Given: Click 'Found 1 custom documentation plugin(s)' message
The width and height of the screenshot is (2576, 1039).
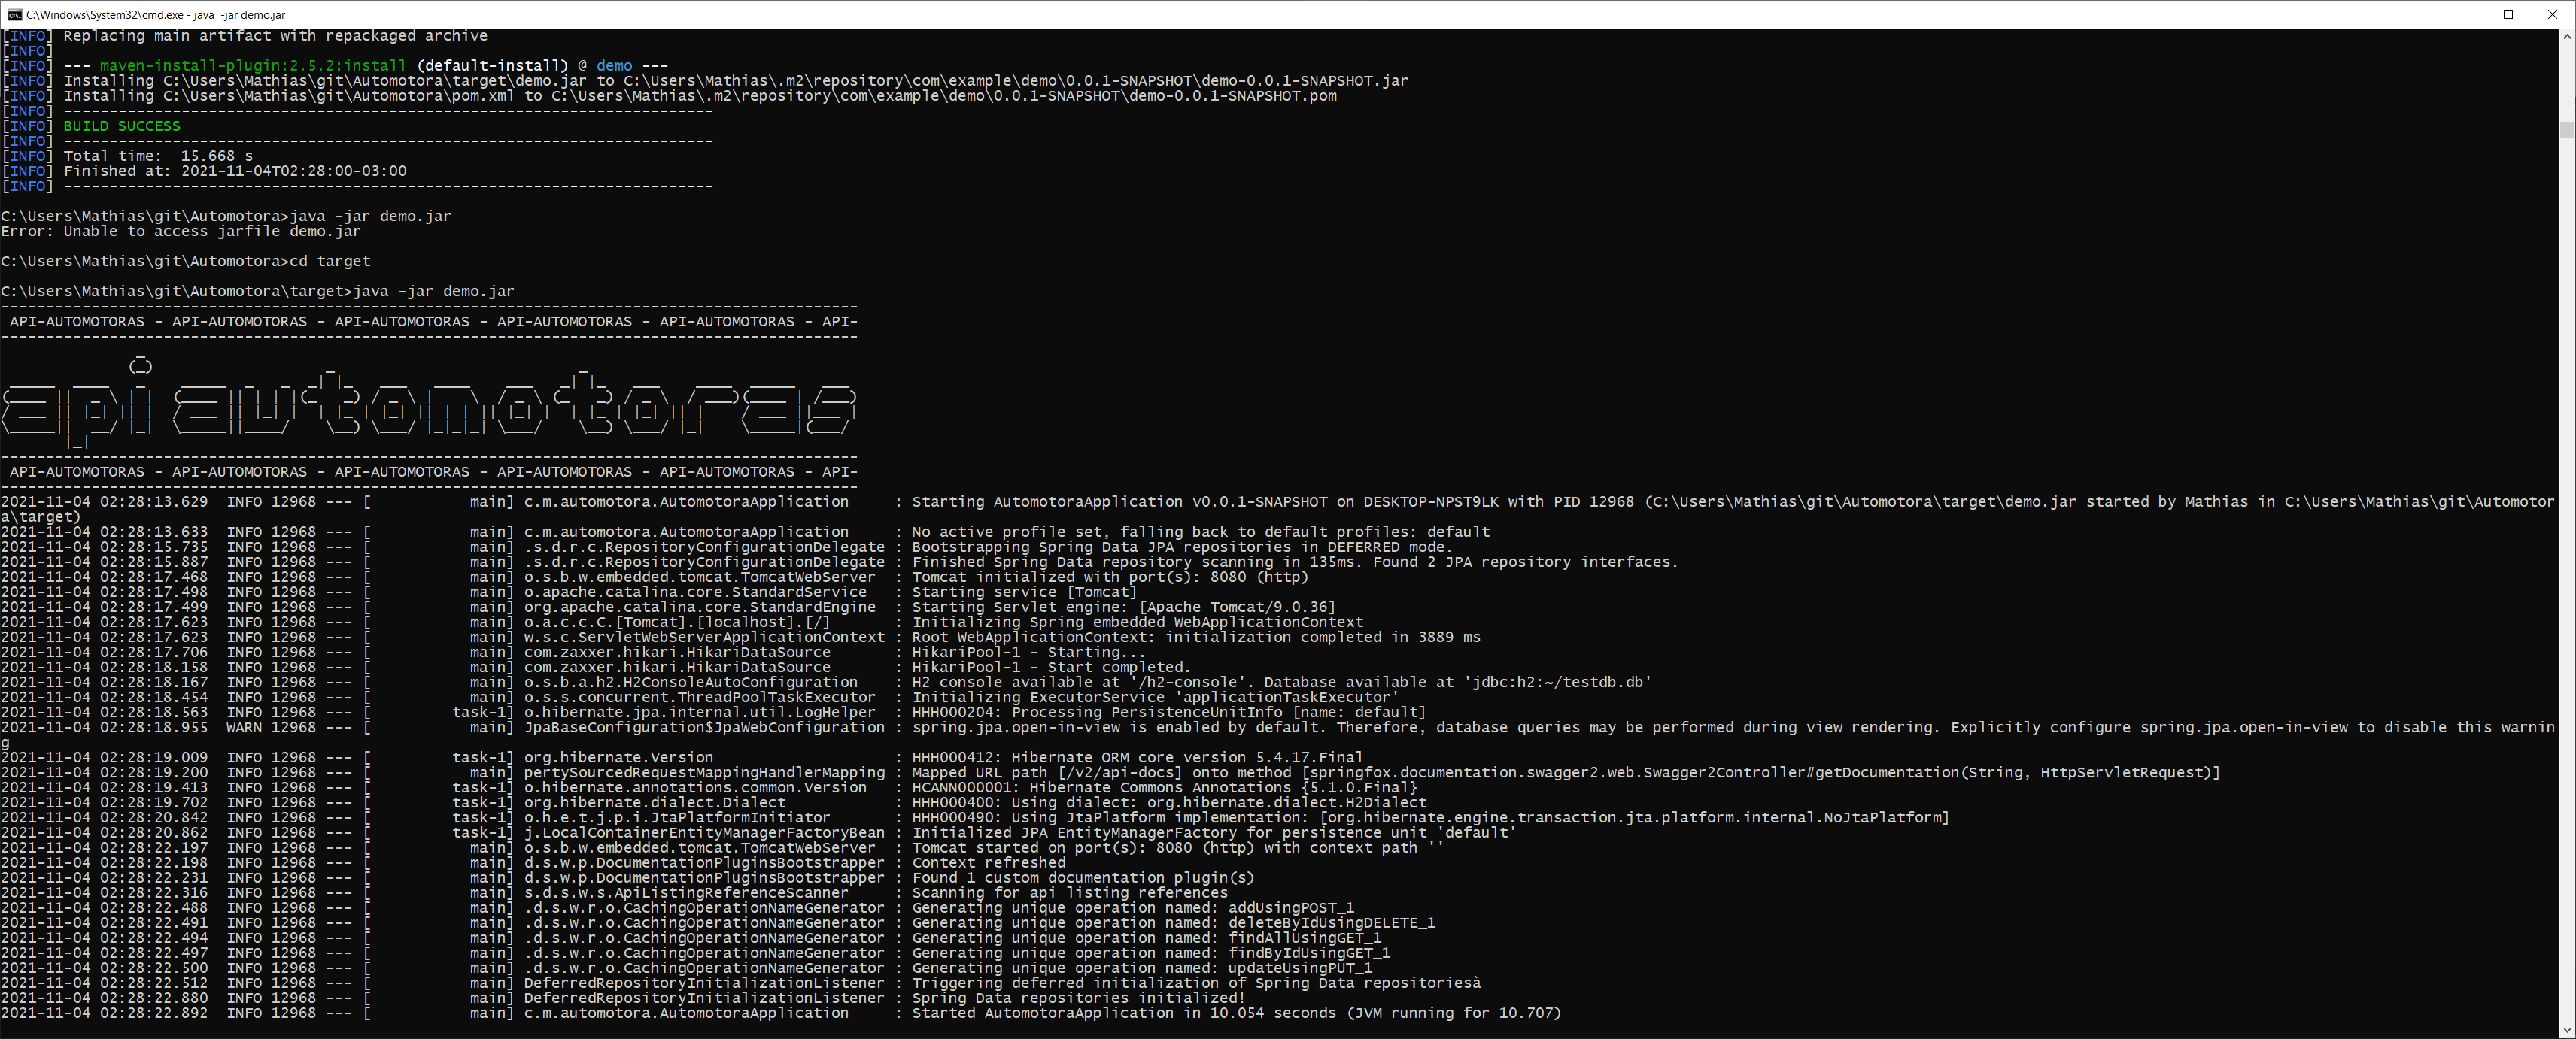Looking at the screenshot, I should click(1083, 877).
